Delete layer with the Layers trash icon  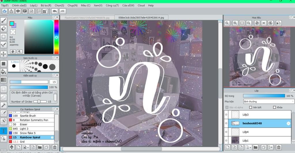pos(279,147)
